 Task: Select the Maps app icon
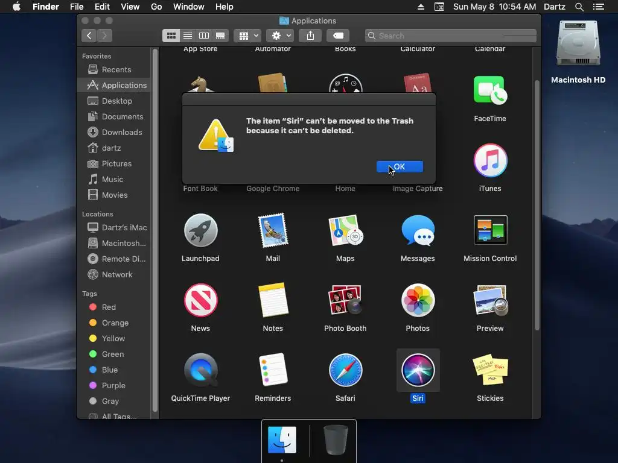pos(345,230)
